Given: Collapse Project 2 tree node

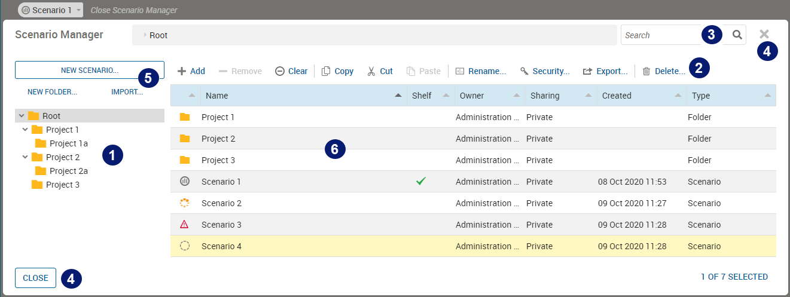Looking at the screenshot, I should coord(25,157).
